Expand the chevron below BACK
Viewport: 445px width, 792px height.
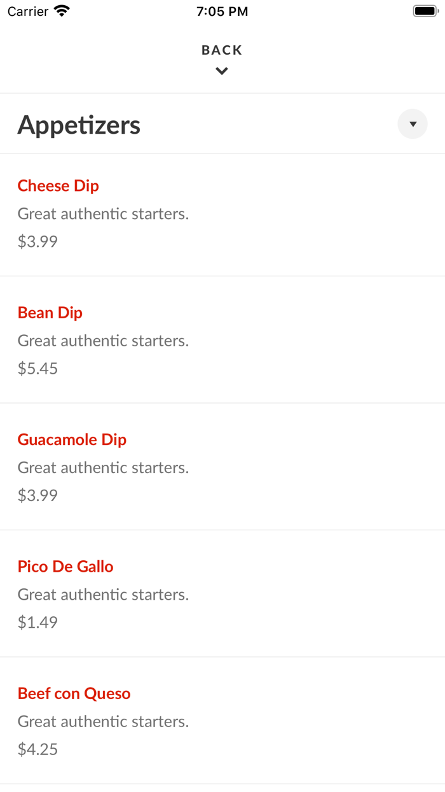[221, 71]
